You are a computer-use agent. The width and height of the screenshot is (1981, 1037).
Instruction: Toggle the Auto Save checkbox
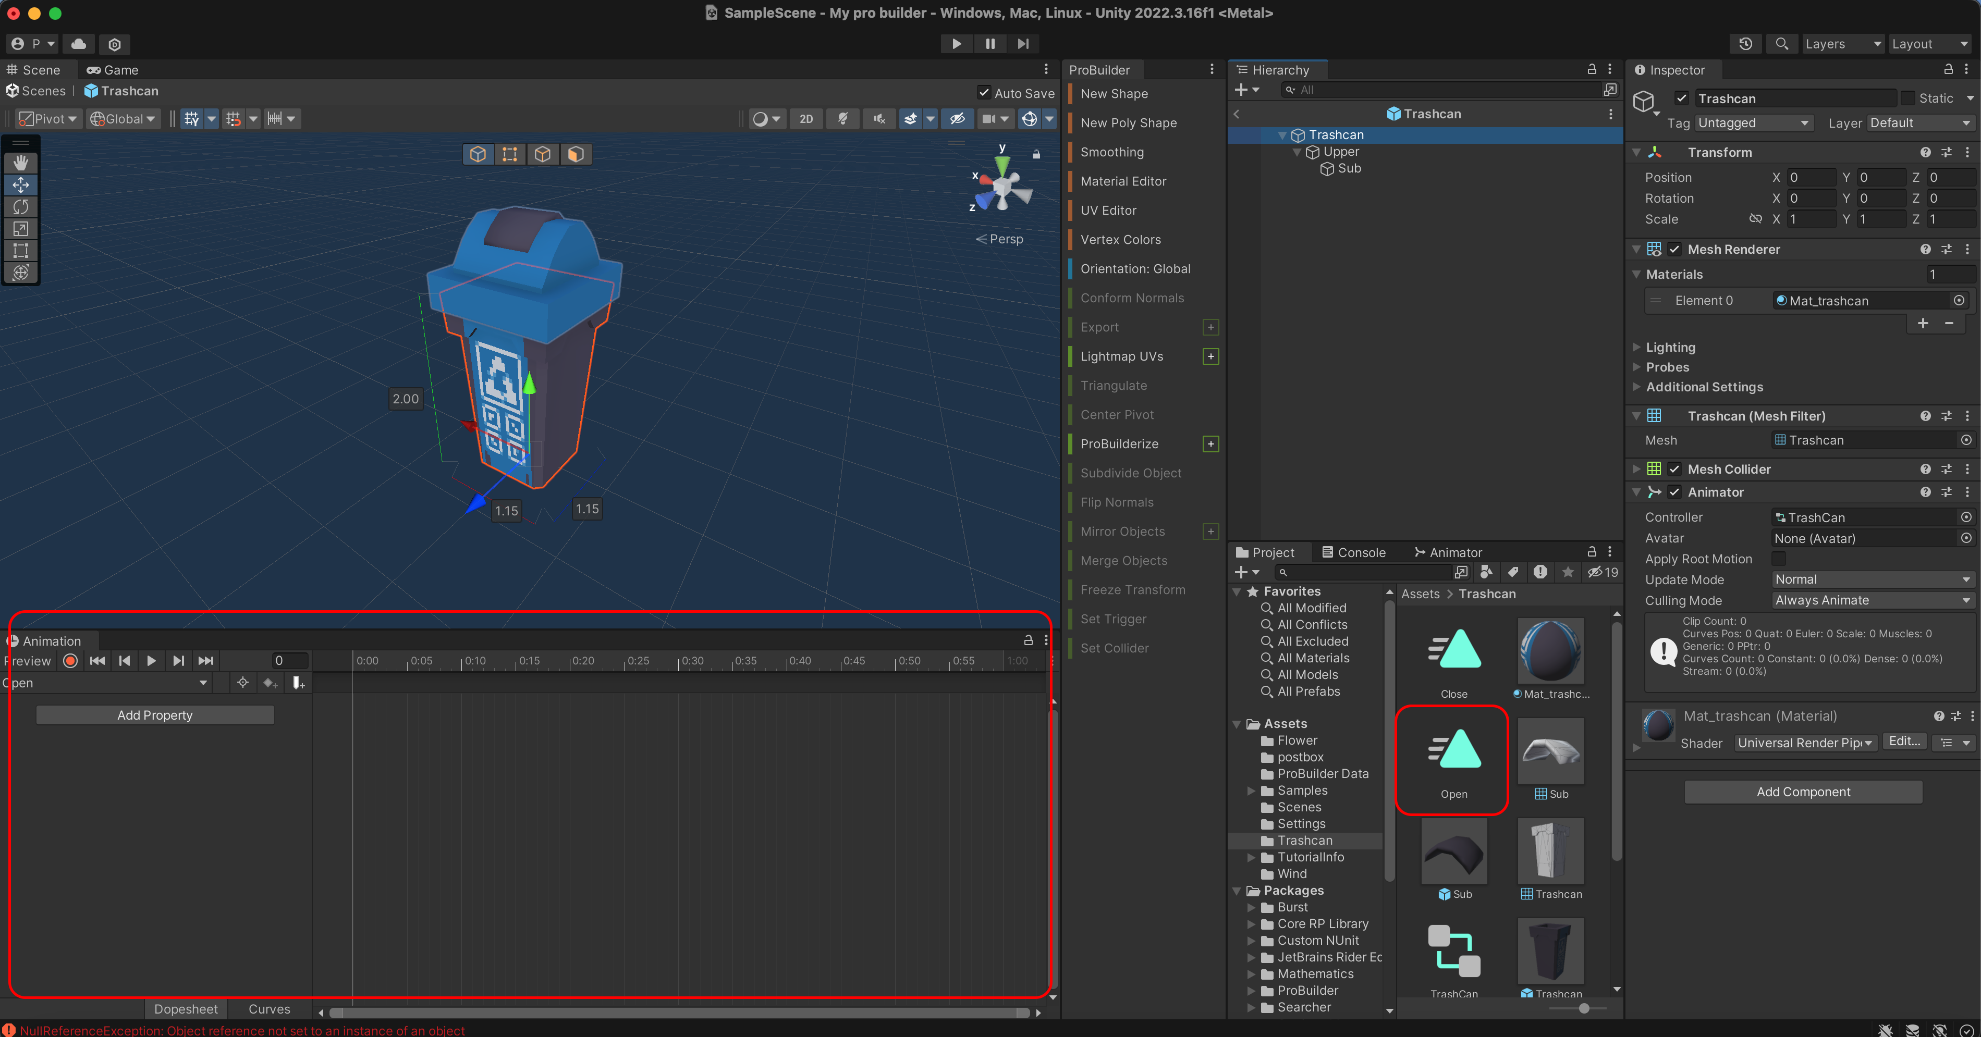(984, 93)
